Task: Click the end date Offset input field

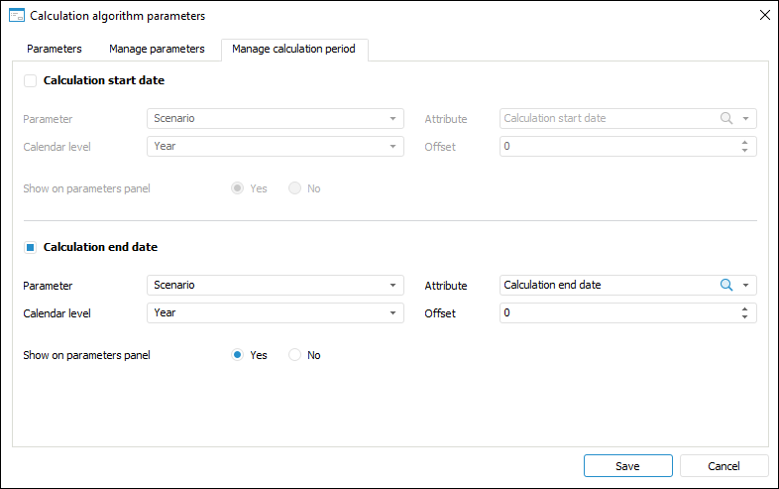Action: pyautogui.click(x=616, y=313)
